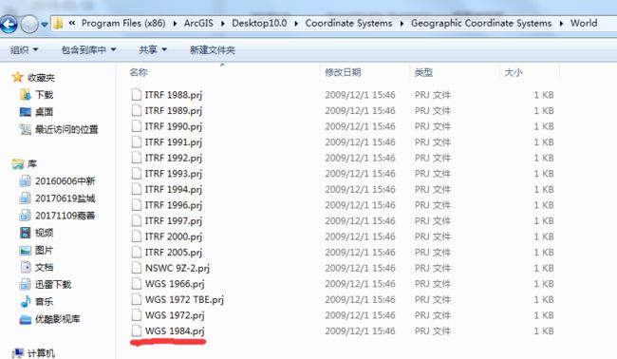Select file icon of WGS 1984.prj
This screenshot has width=617, height=359.
(x=136, y=331)
